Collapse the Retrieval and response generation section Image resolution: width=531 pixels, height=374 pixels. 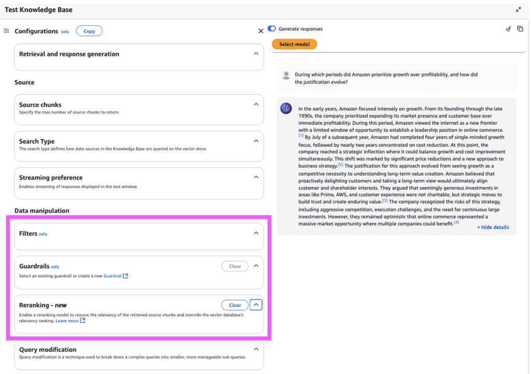click(256, 54)
